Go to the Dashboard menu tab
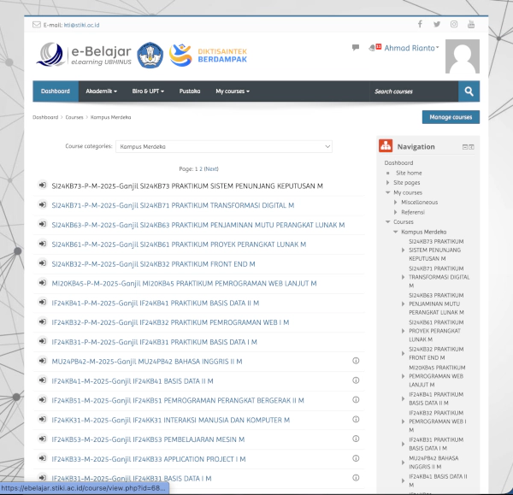513x495 pixels. point(56,91)
